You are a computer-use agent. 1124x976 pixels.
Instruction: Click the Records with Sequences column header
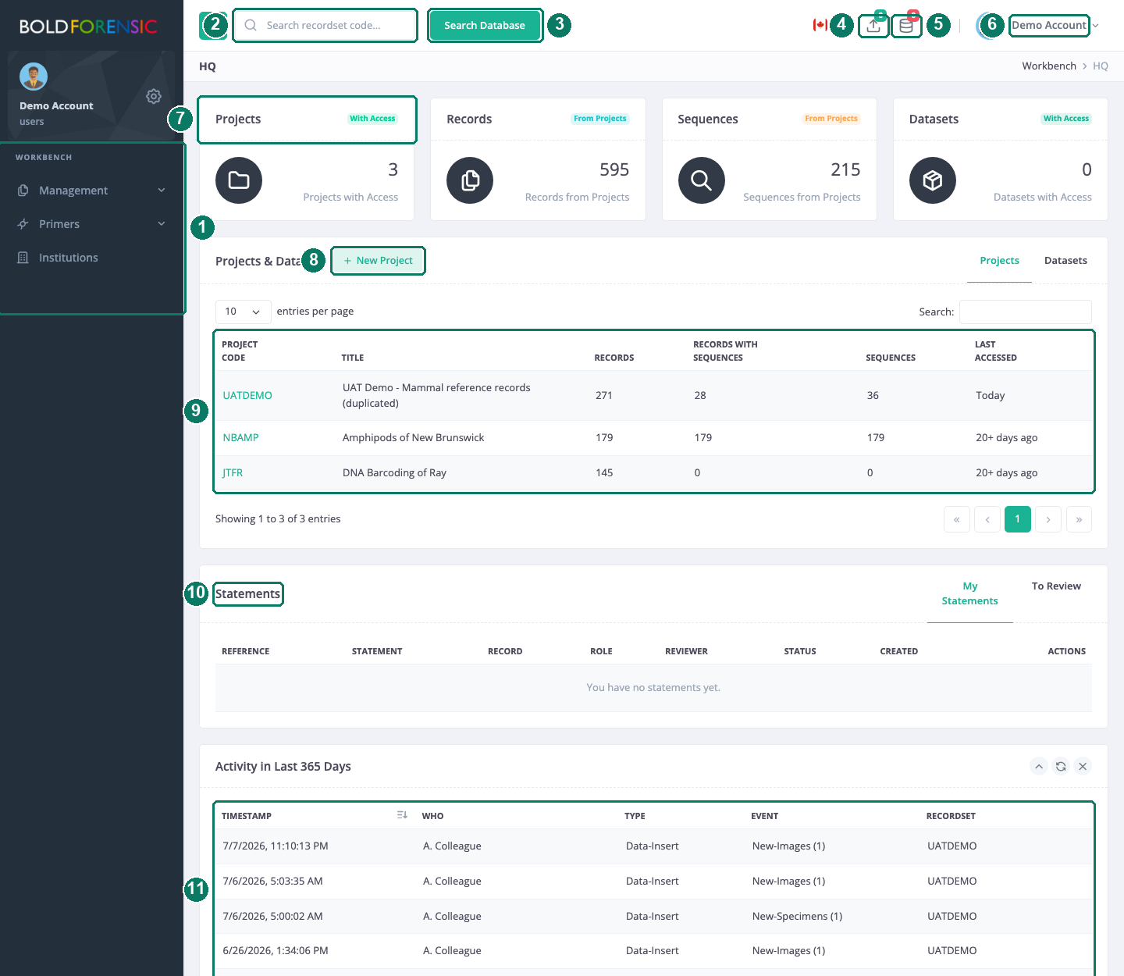coord(725,351)
